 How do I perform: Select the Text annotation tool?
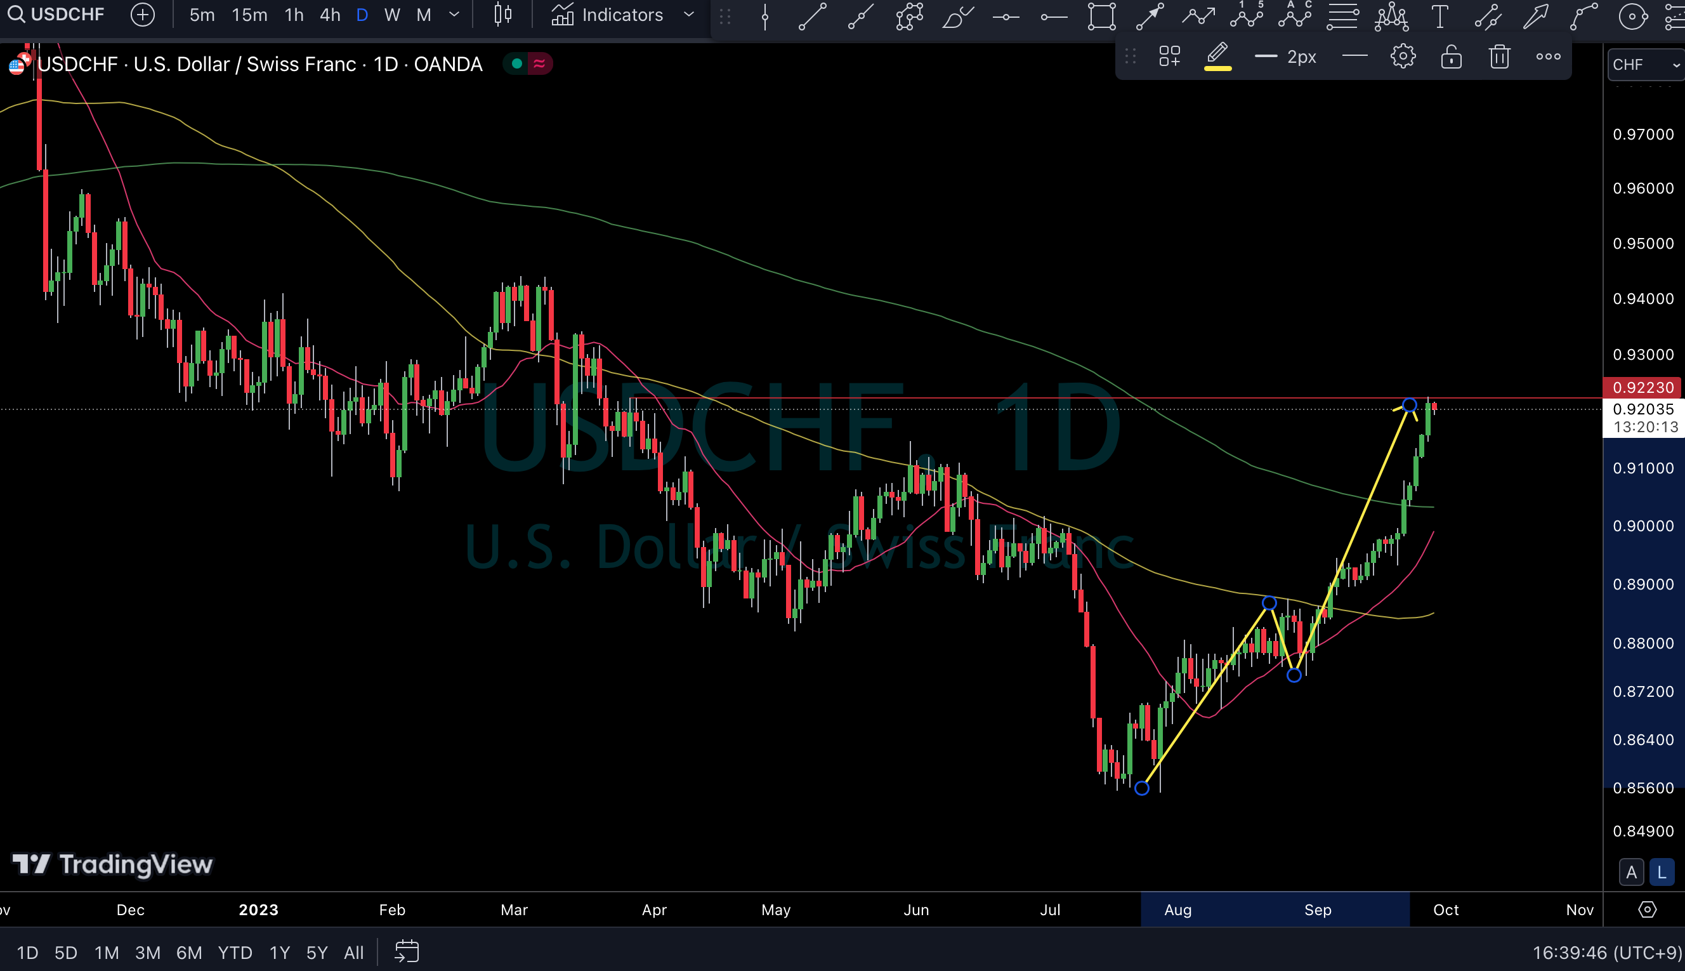1439,15
